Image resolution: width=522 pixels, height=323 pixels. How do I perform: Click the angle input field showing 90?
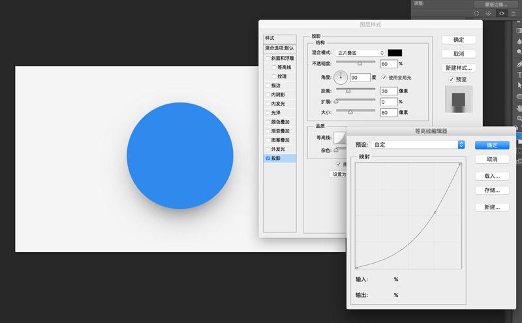360,77
